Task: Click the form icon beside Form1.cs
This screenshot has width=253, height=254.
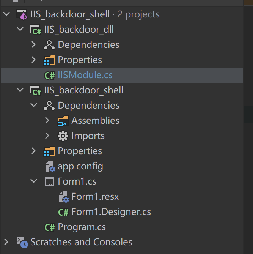Action: [x=49, y=181]
